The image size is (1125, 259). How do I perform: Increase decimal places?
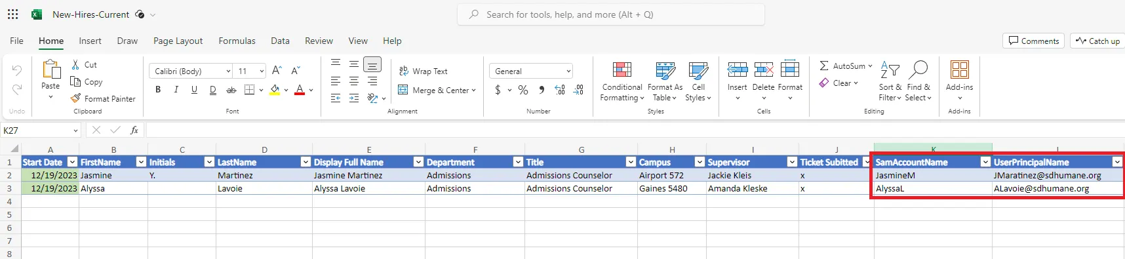point(560,90)
